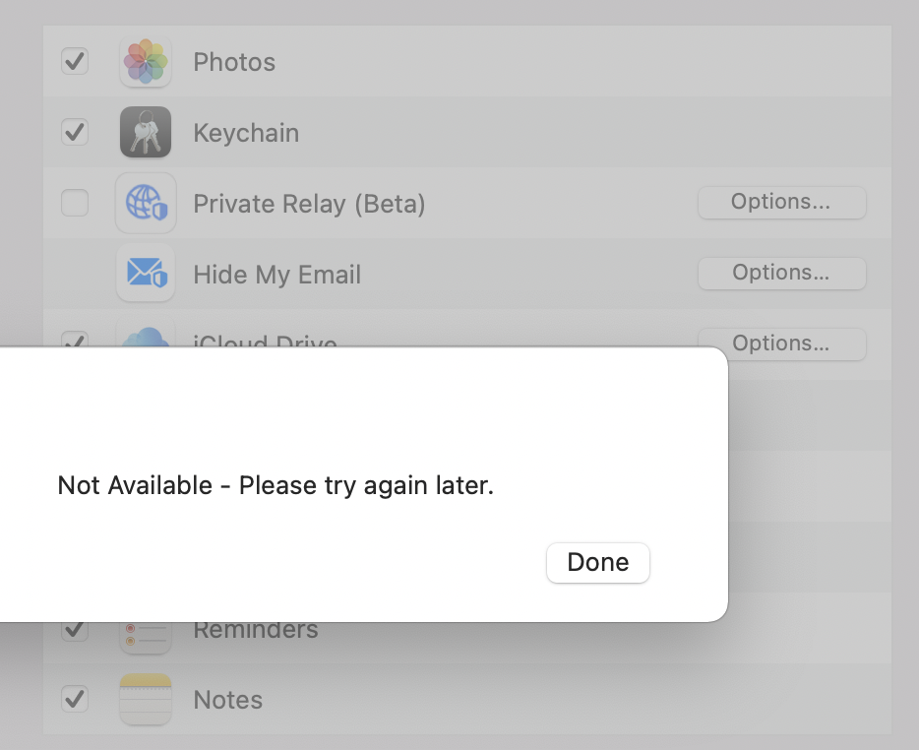Screen dimensions: 919x750
Task: Click the Private Relay globe icon
Action: (x=146, y=203)
